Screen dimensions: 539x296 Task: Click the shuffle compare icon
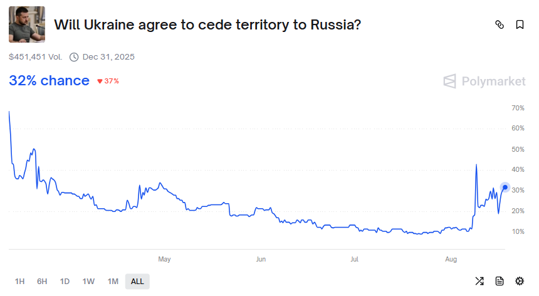[x=479, y=281]
